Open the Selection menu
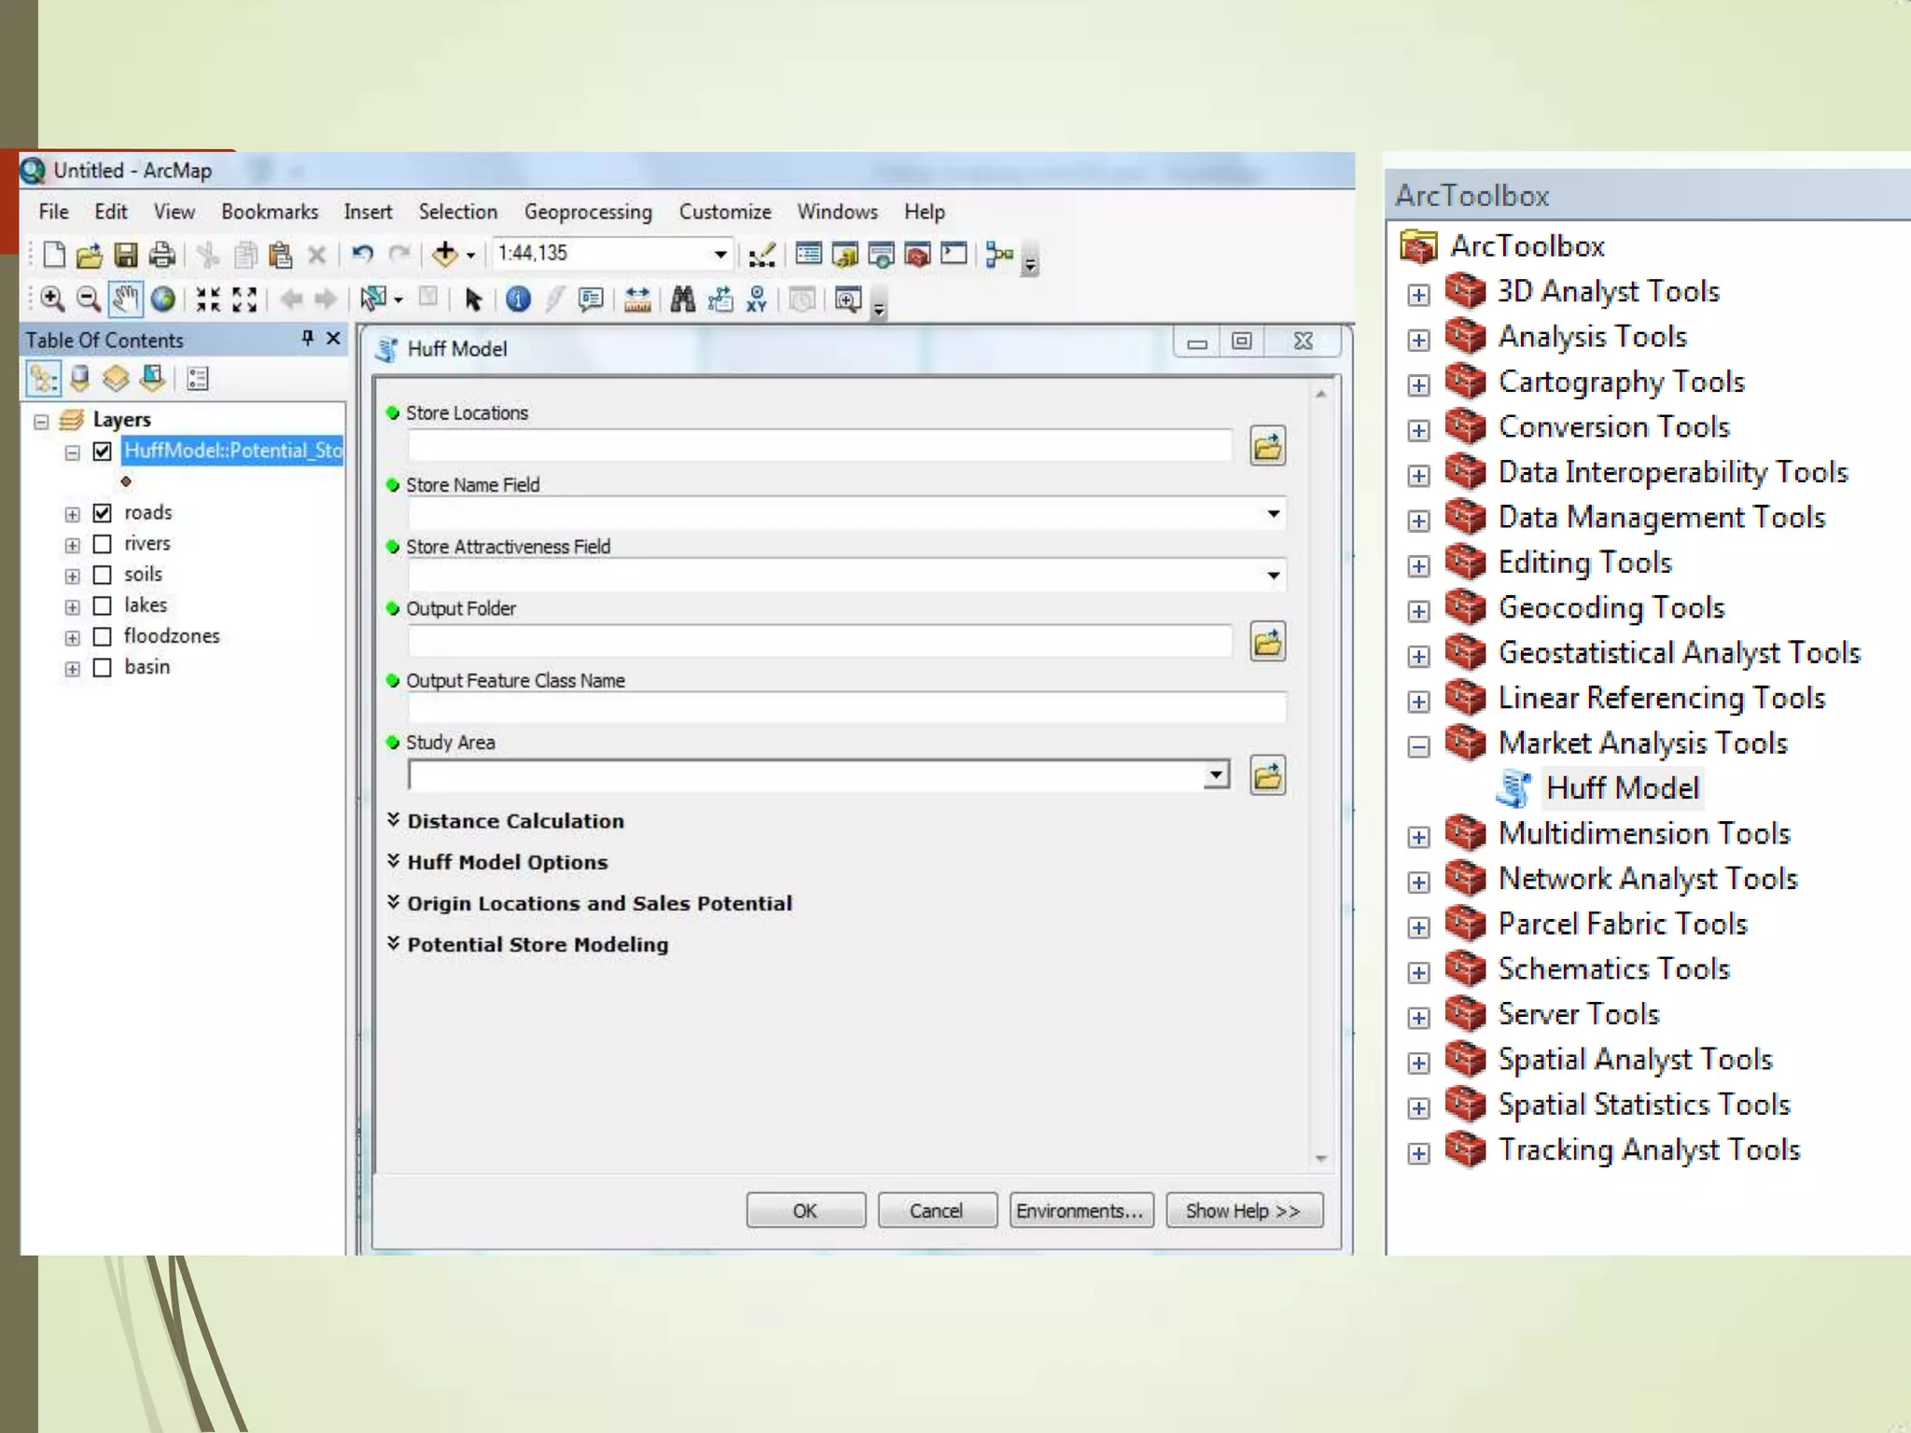The width and height of the screenshot is (1911, 1433). (x=458, y=212)
